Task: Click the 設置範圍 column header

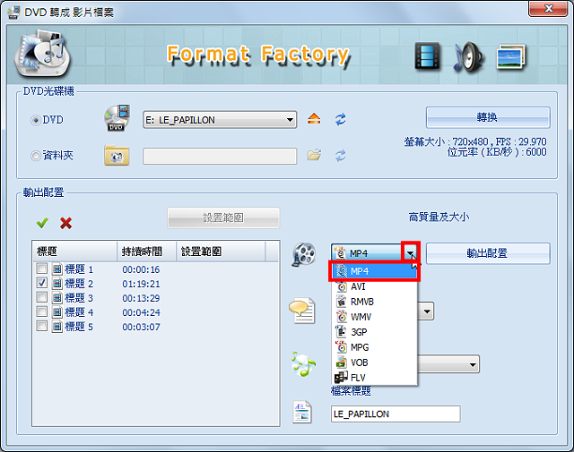Action: (221, 252)
